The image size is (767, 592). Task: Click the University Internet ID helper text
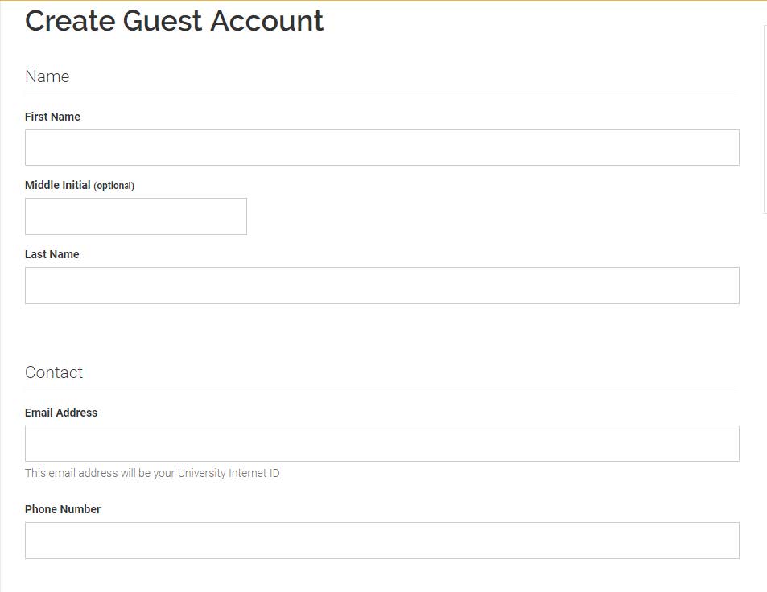152,473
